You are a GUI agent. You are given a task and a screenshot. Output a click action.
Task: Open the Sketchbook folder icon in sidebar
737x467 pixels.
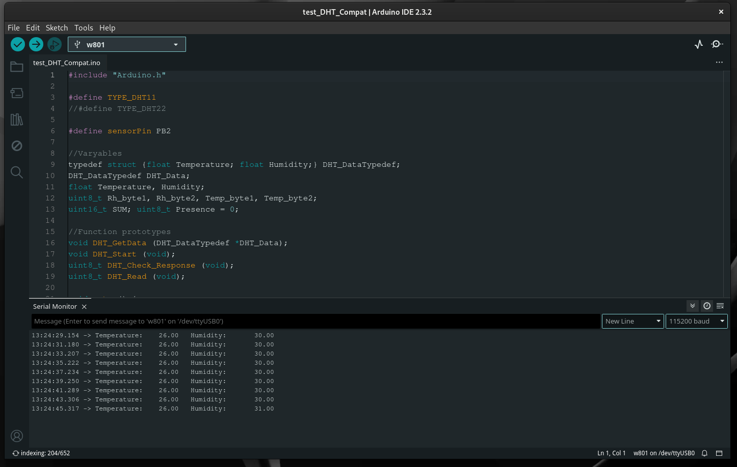click(x=17, y=67)
